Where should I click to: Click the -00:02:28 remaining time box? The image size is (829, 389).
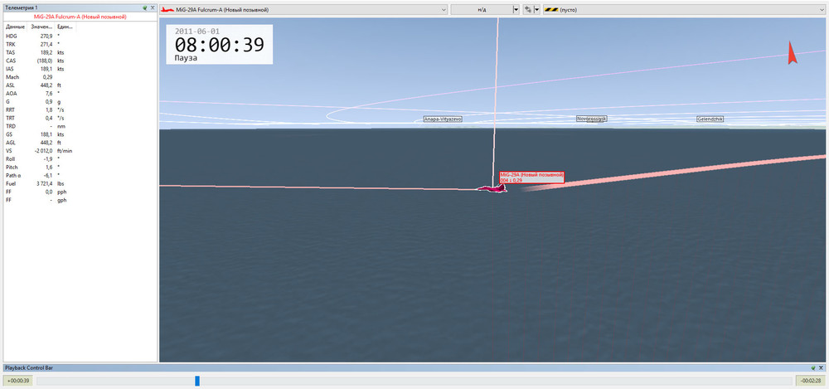[x=811, y=381]
